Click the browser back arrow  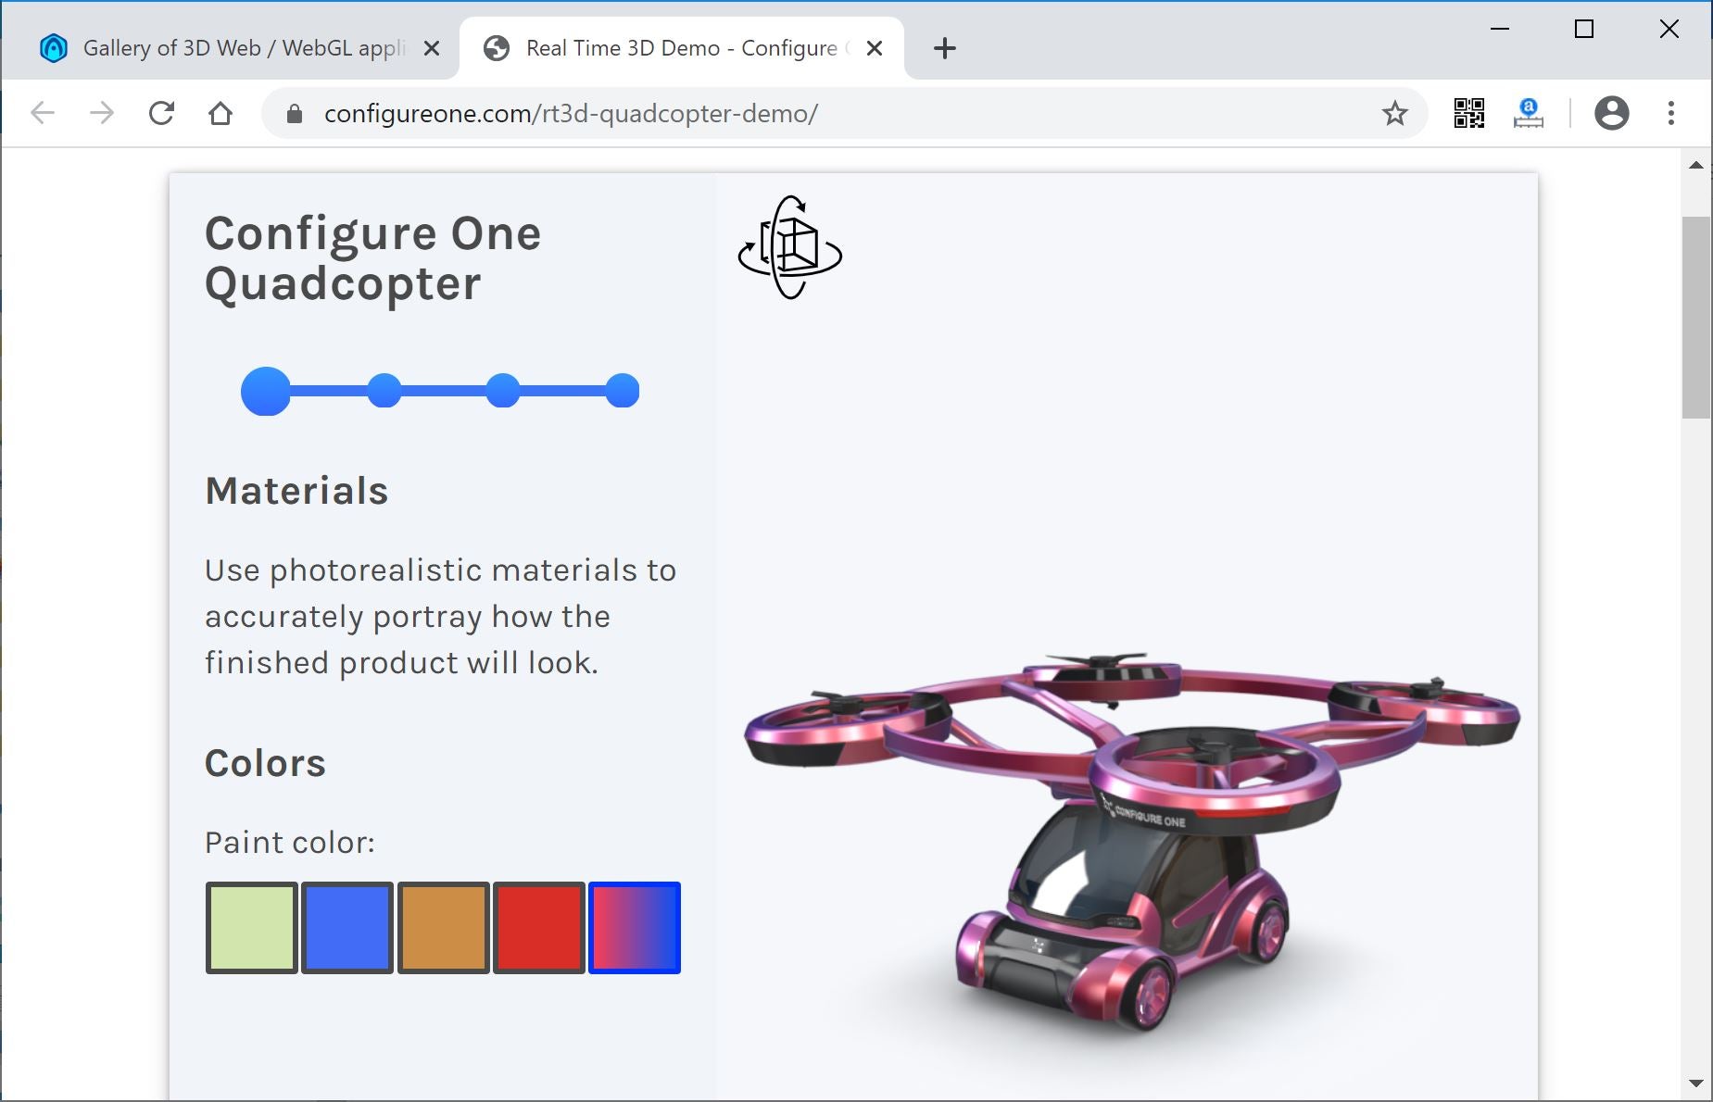[x=43, y=113]
